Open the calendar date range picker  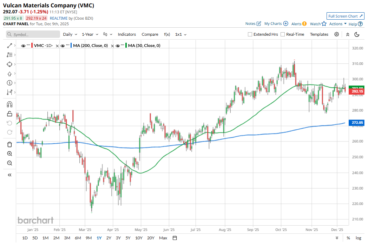(x=175, y=238)
